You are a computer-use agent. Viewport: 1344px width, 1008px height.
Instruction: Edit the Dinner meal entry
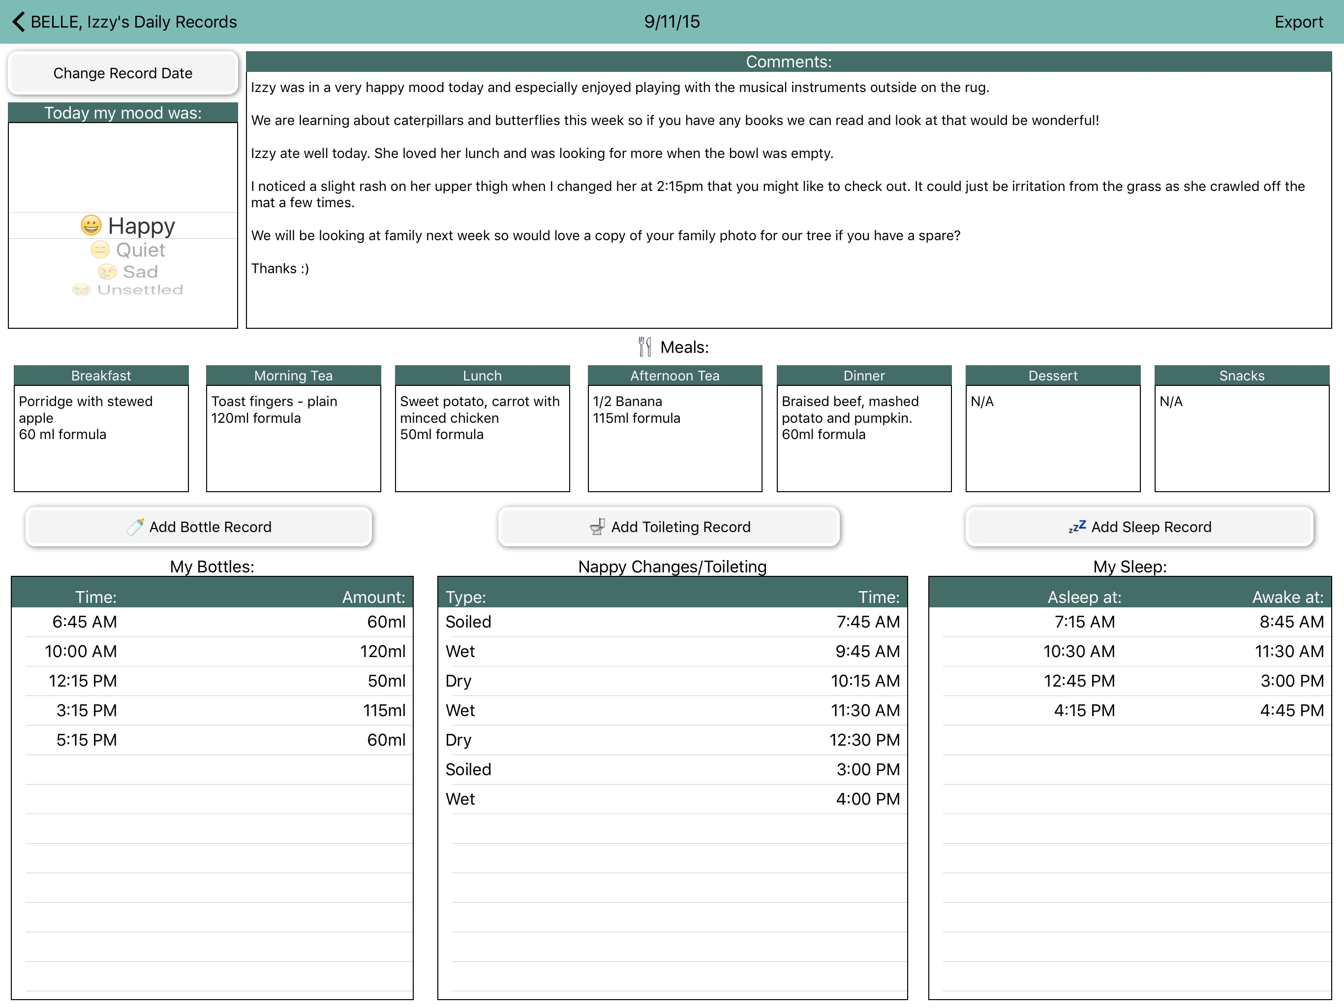[863, 438]
